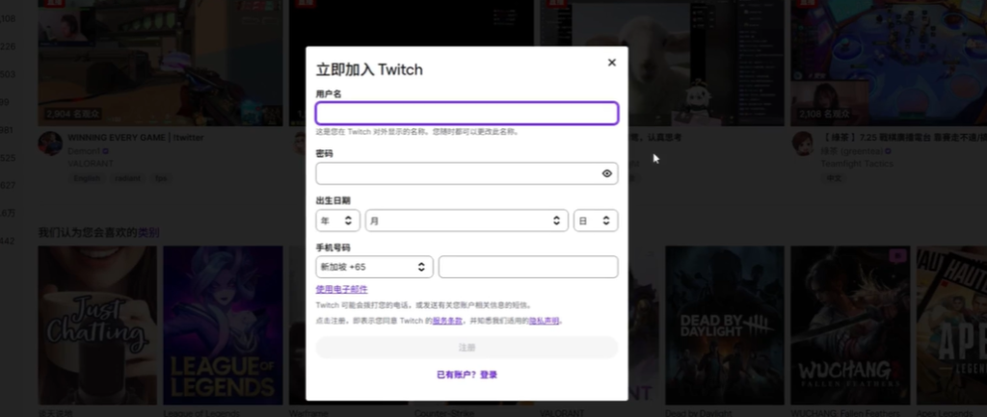Open the sheep stream thumbnail
The height and width of the screenshot is (417, 987).
pyautogui.click(x=707, y=63)
